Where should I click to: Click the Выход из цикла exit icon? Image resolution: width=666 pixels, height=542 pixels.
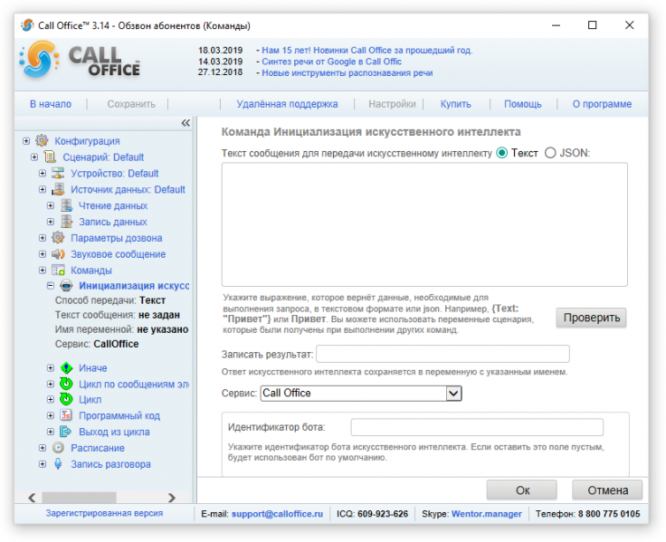pos(66,431)
